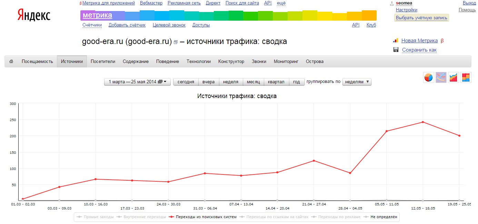This screenshot has width=478, height=224.
Task: Set period to год
Action: point(297,82)
